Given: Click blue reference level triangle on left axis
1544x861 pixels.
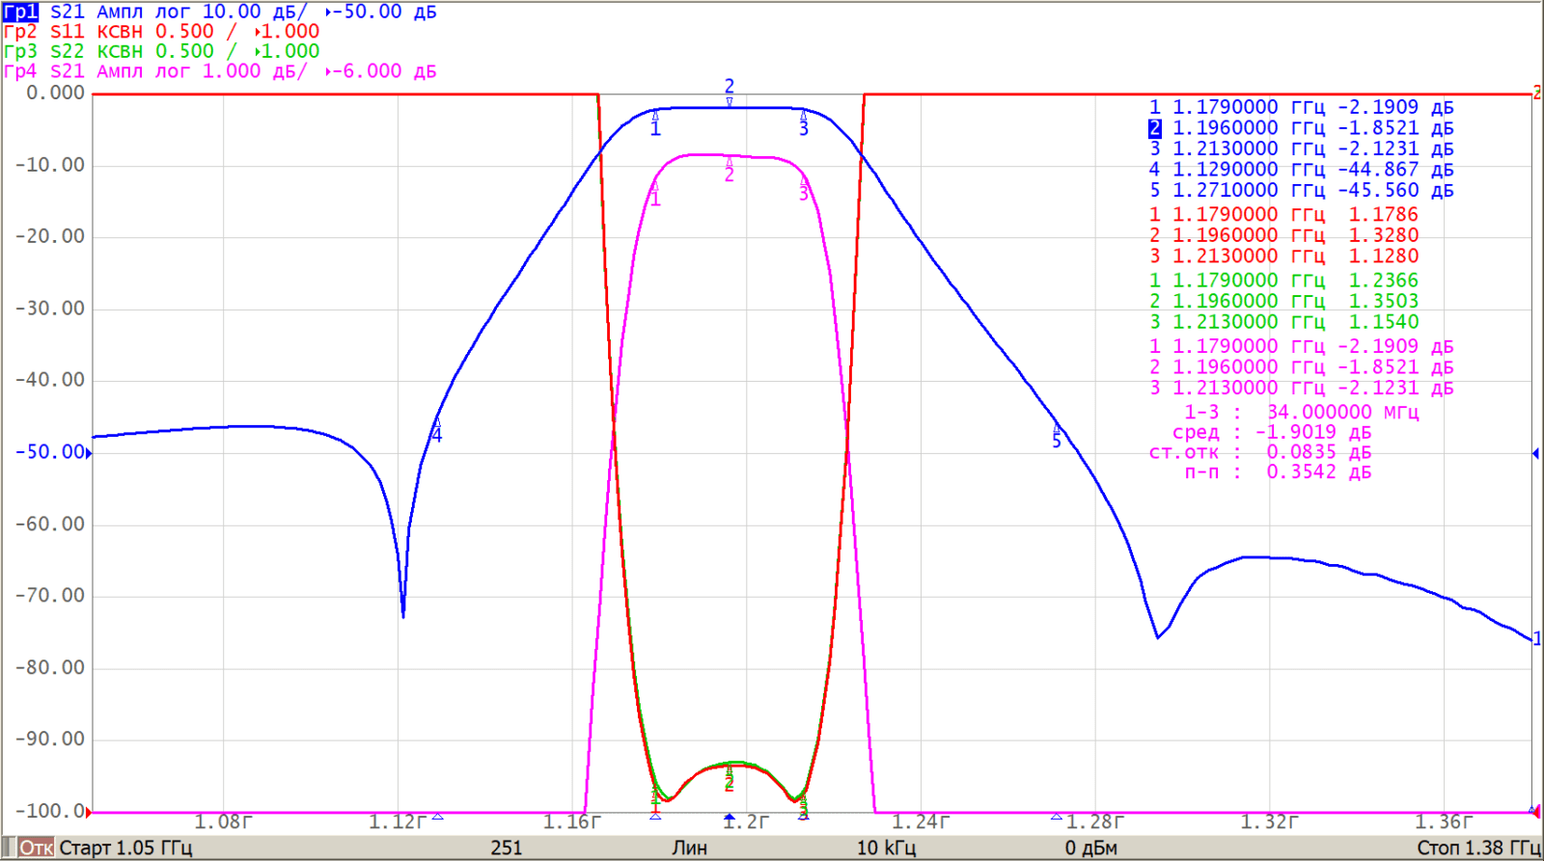Looking at the screenshot, I should click(89, 453).
